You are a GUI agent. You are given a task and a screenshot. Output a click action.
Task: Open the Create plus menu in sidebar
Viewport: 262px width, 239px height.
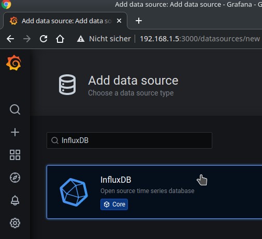tap(15, 132)
